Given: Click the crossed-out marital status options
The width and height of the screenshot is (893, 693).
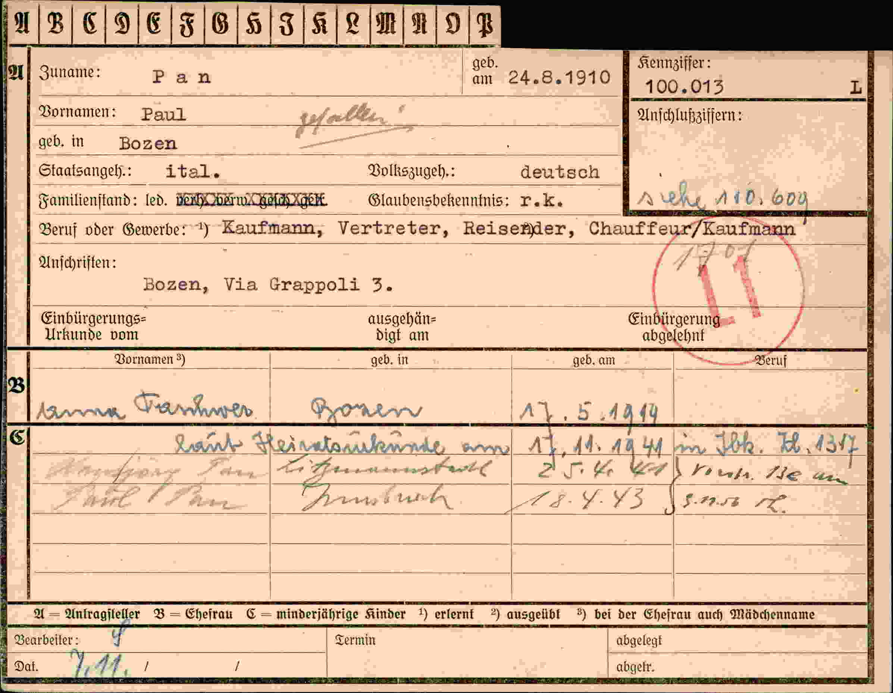Looking at the screenshot, I should pos(251,200).
